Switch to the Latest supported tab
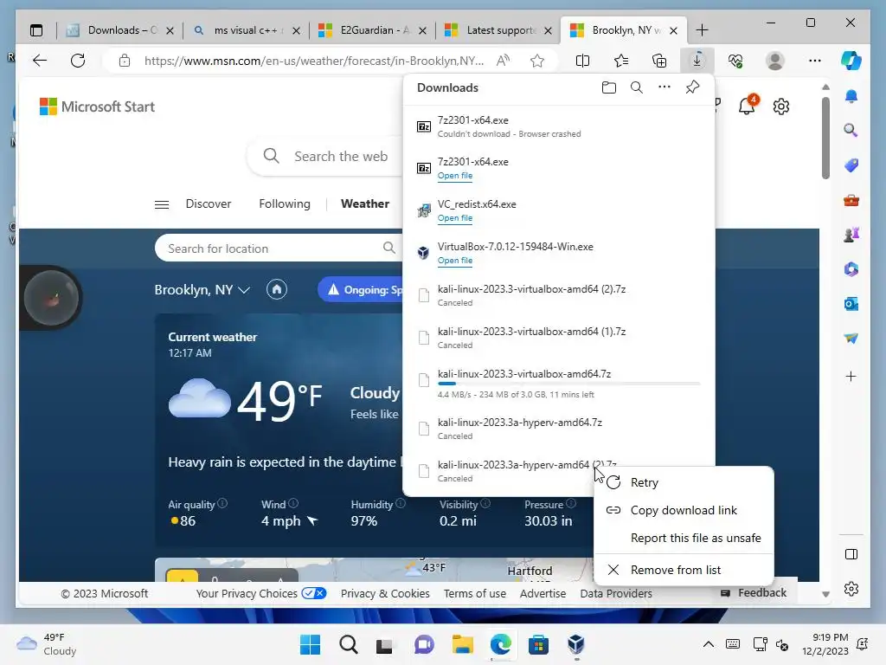The width and height of the screenshot is (886, 665). click(499, 30)
